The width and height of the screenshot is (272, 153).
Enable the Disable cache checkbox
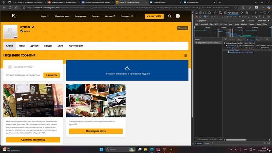(x=226, y=17)
